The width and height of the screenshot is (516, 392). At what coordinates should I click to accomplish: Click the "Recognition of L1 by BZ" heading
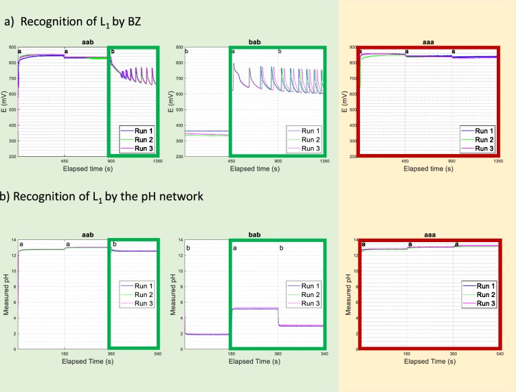point(82,21)
